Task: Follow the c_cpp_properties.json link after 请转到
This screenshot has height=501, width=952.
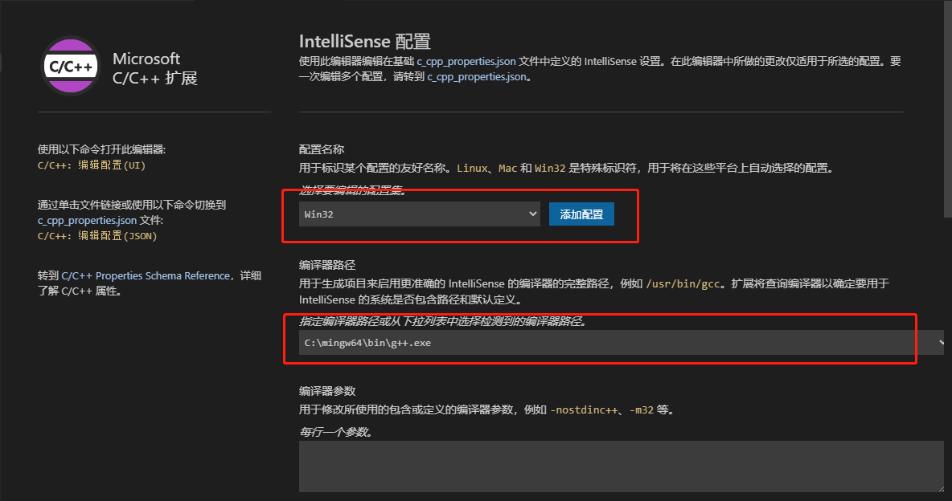Action: (x=477, y=76)
